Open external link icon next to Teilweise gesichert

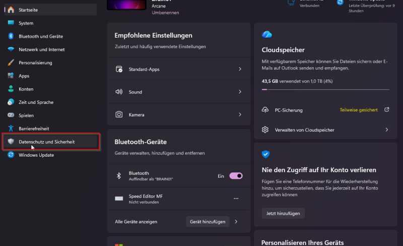387,109
